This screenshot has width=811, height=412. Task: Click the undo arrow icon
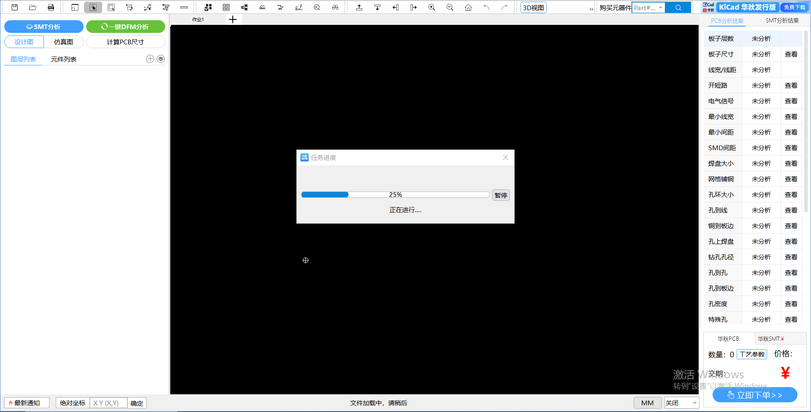486,7
